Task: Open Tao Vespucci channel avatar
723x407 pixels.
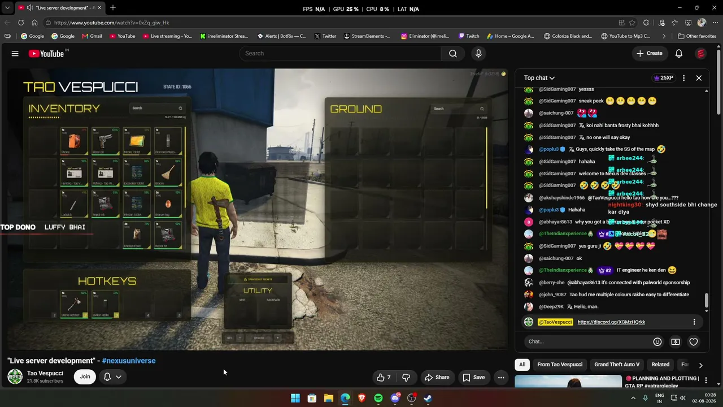Action: 15,376
